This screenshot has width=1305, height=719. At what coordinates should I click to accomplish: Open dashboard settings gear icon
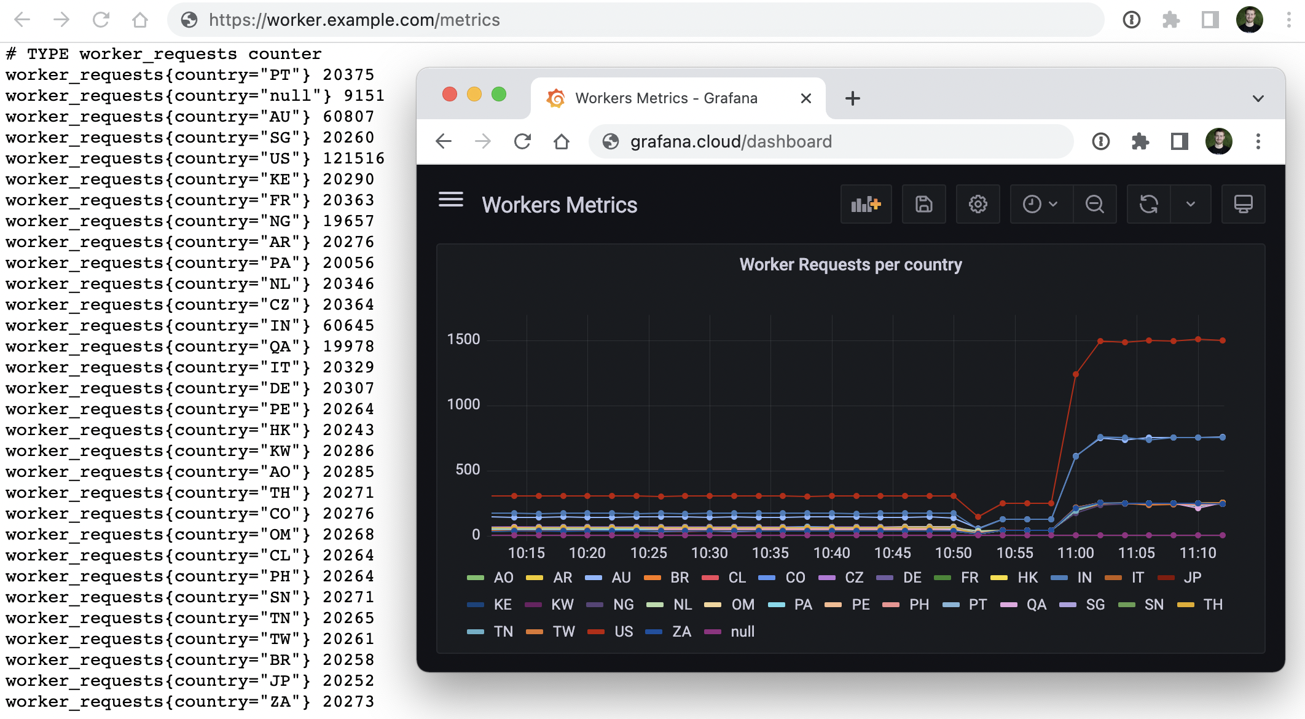(978, 204)
